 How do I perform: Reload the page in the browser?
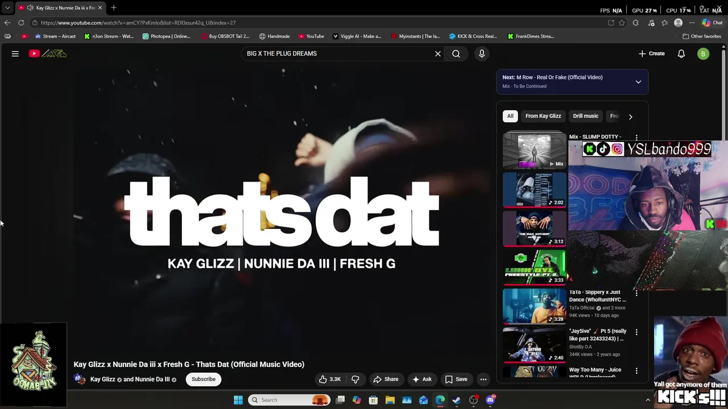[x=21, y=23]
